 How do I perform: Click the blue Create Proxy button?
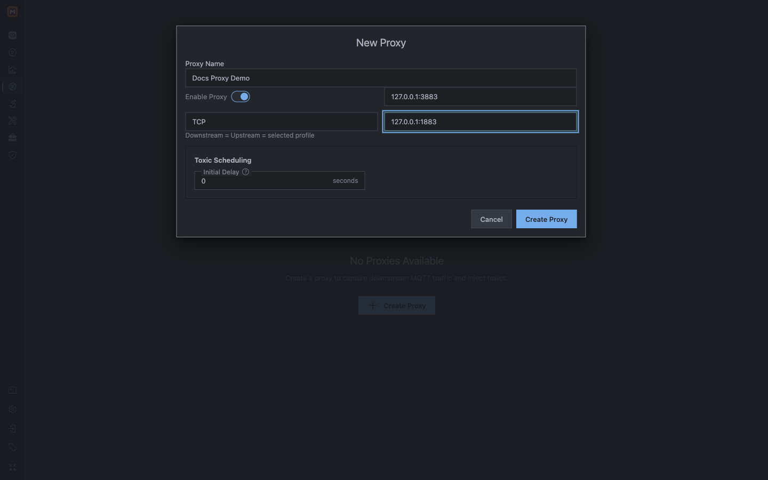(x=546, y=219)
